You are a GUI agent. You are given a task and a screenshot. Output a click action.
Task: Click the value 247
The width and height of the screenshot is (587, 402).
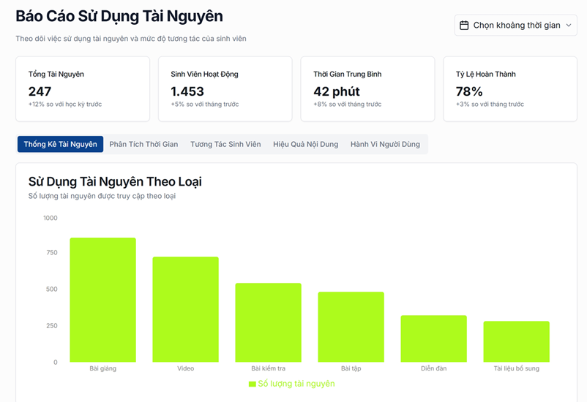pyautogui.click(x=40, y=91)
